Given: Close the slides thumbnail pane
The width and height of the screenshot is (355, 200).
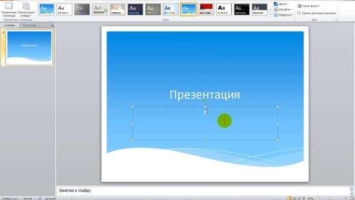Looking at the screenshot, I should point(53,26).
